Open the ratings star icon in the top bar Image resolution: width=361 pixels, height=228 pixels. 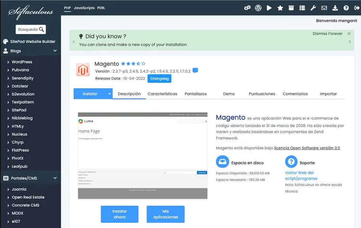pos(280,8)
